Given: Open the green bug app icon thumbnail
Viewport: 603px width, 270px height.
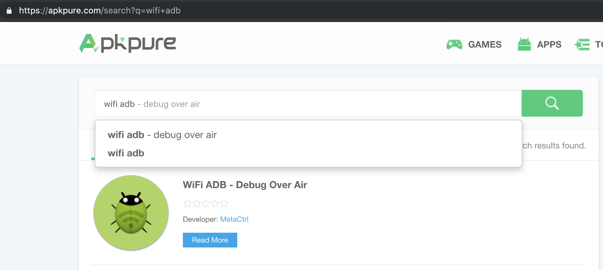Looking at the screenshot, I should pyautogui.click(x=131, y=213).
